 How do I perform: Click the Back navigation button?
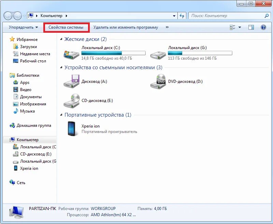coord(8,16)
